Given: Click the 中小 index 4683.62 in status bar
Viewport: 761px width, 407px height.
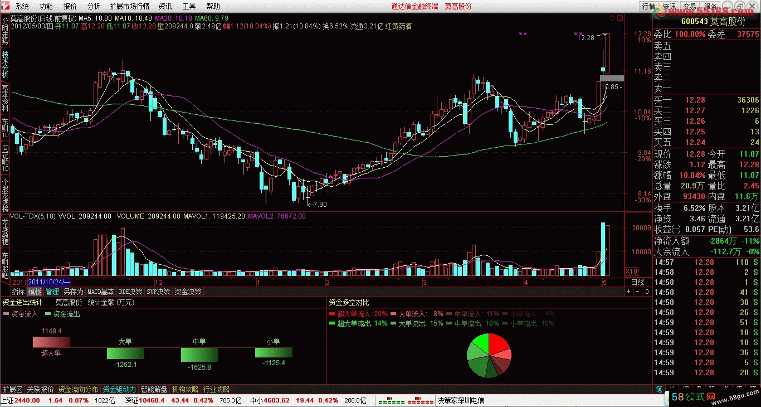Looking at the screenshot, I should 270,400.
